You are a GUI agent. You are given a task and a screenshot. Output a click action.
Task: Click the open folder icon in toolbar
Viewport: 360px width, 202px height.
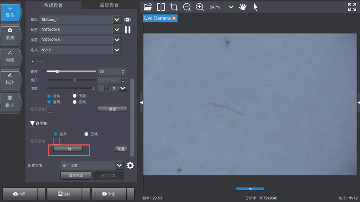point(148,7)
